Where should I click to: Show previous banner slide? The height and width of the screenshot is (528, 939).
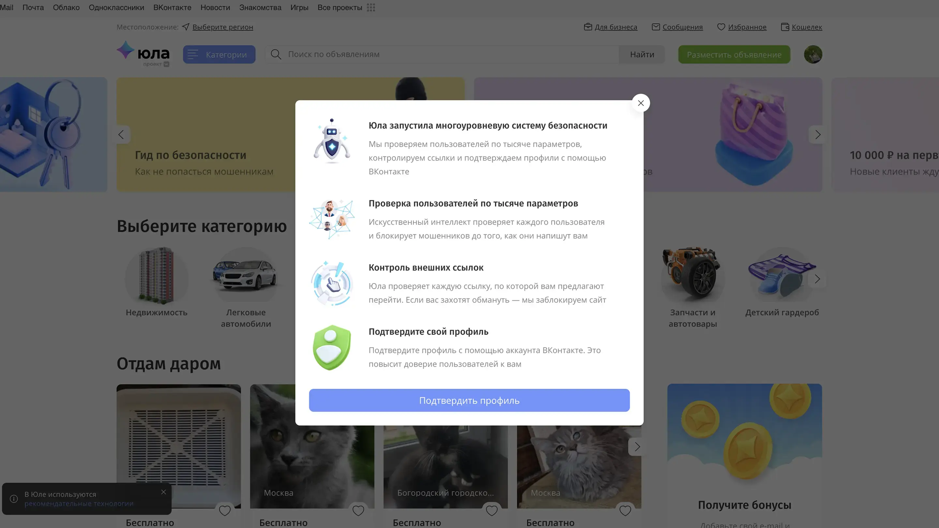(121, 135)
